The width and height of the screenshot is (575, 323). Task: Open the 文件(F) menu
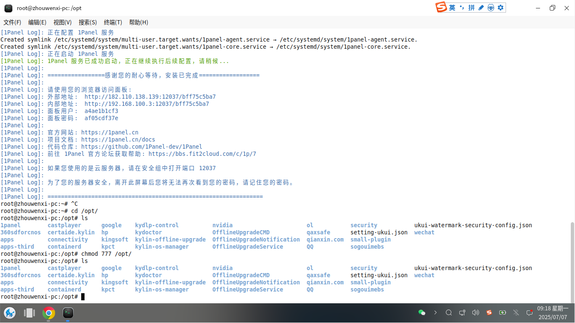tap(13, 22)
